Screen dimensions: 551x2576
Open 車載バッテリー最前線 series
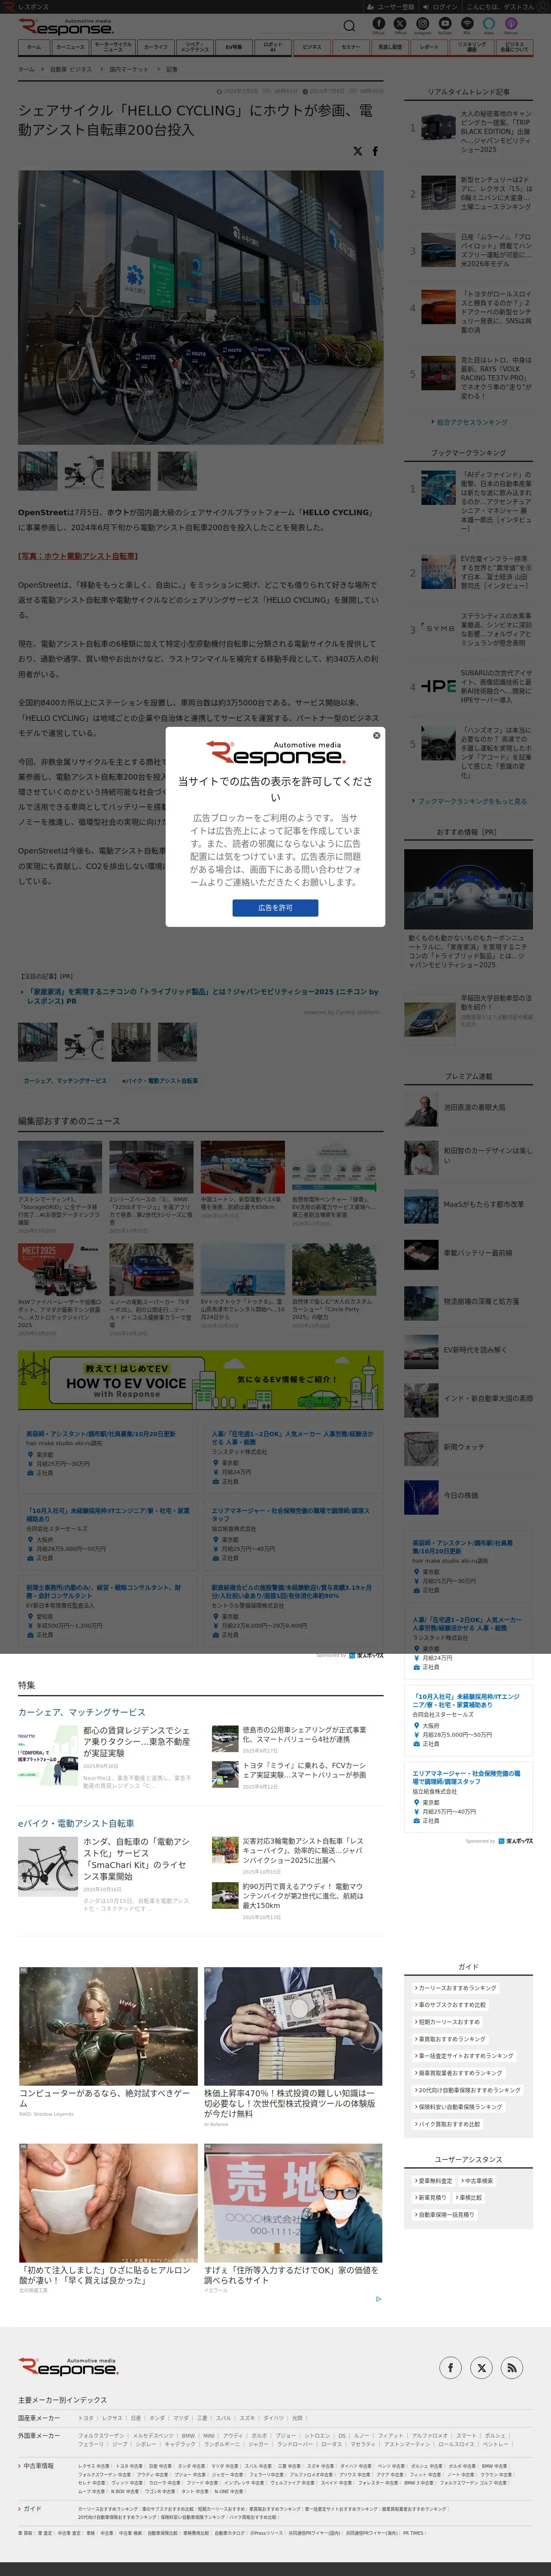point(468,1253)
